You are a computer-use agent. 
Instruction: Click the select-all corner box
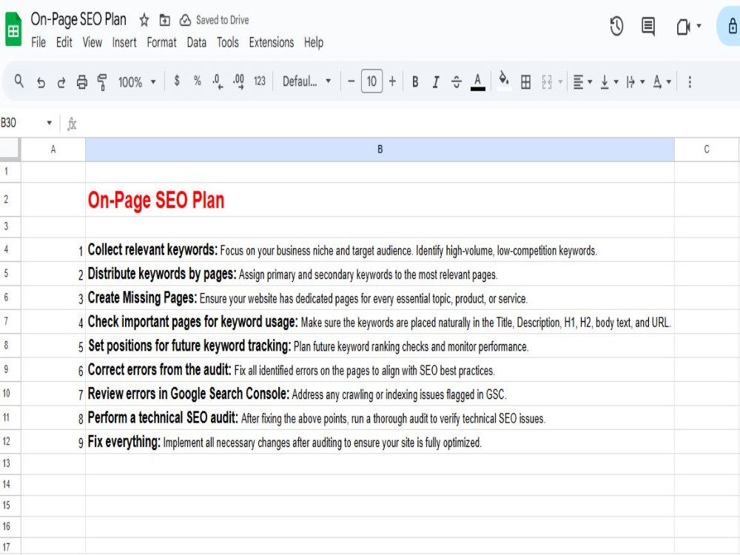tap(10, 149)
